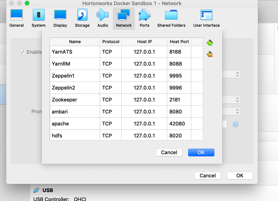Image resolution: width=278 pixels, height=201 pixels.
Task: Click the refresh MAC address icon
Action: pyautogui.click(x=235, y=124)
